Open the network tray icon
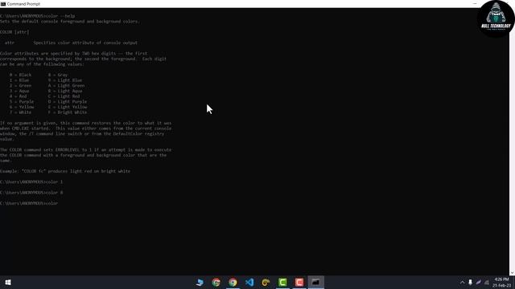Viewport: 515px width, 289px height. 487,283
